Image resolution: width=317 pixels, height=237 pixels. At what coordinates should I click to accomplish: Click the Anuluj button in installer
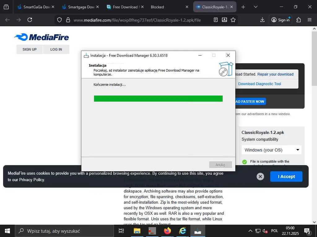pos(220,165)
